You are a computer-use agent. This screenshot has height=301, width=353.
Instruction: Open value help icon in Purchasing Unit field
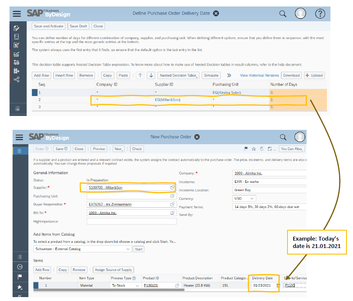pyautogui.click(x=172, y=196)
